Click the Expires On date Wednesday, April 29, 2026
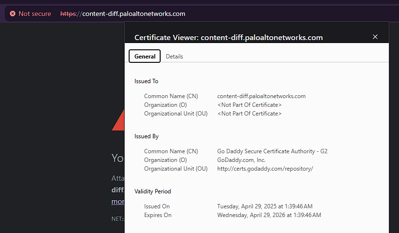Viewport: 399px width, 233px height. coord(269,215)
